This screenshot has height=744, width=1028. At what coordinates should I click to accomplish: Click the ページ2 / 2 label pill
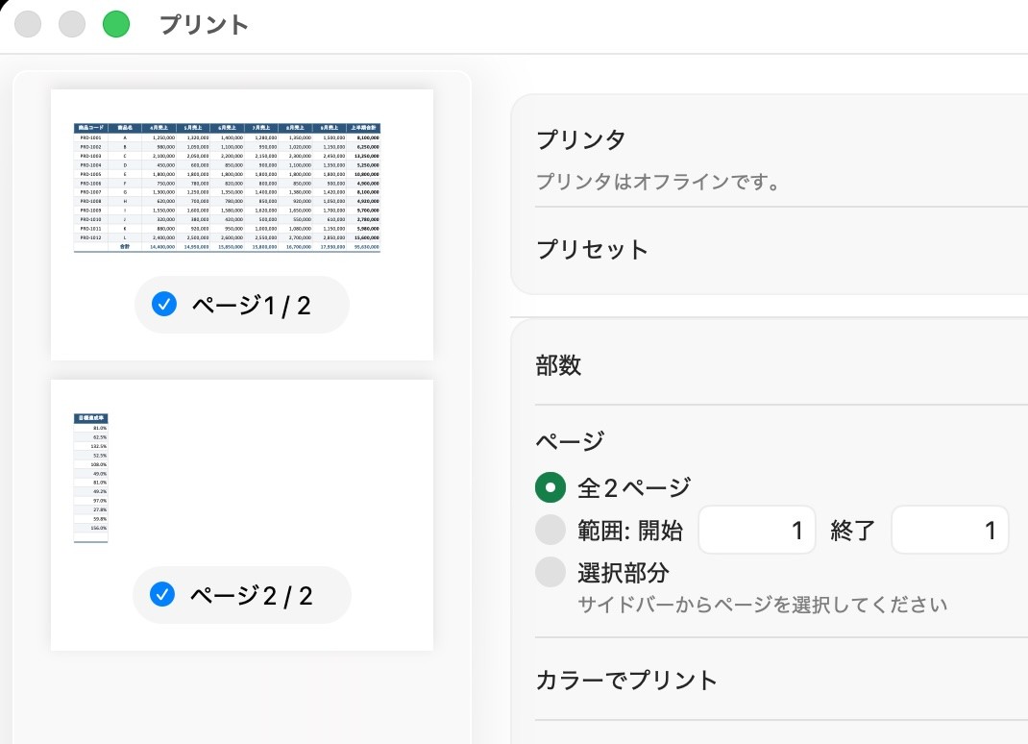tap(242, 595)
